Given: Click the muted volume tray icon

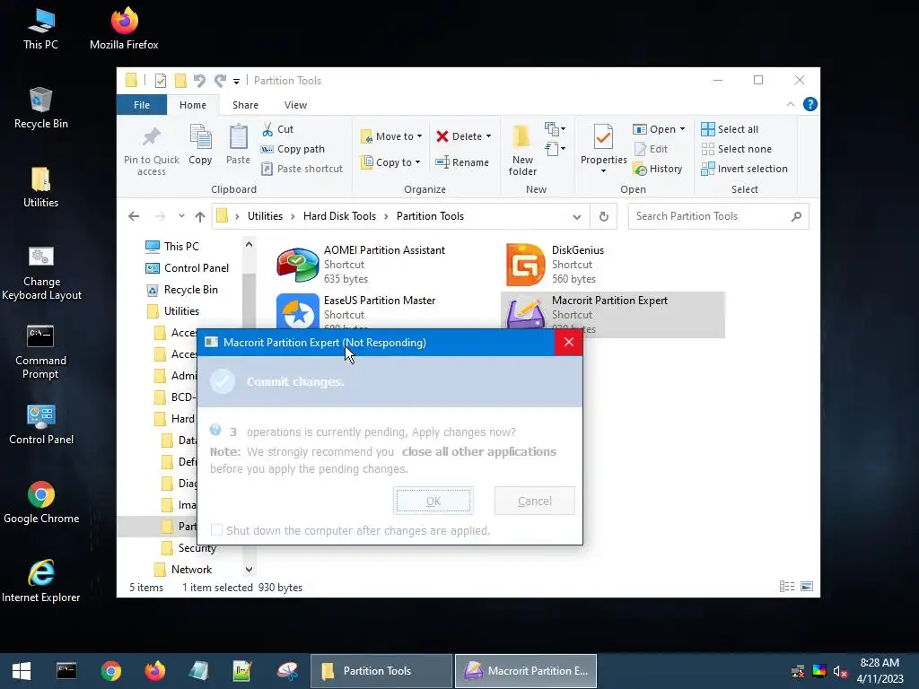Looking at the screenshot, I should click(840, 671).
